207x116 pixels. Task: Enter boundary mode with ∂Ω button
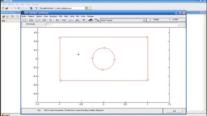pyautogui.click(x=57, y=20)
